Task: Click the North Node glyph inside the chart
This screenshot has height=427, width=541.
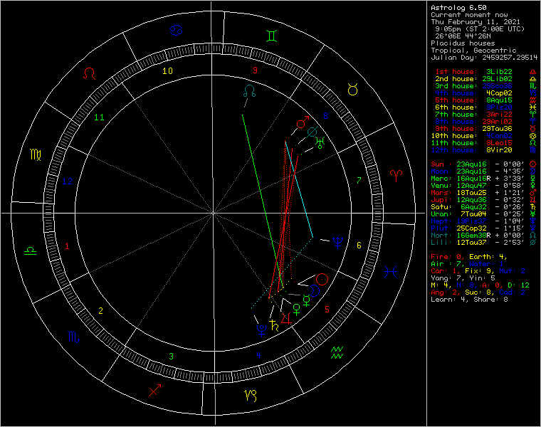Action: pos(249,90)
